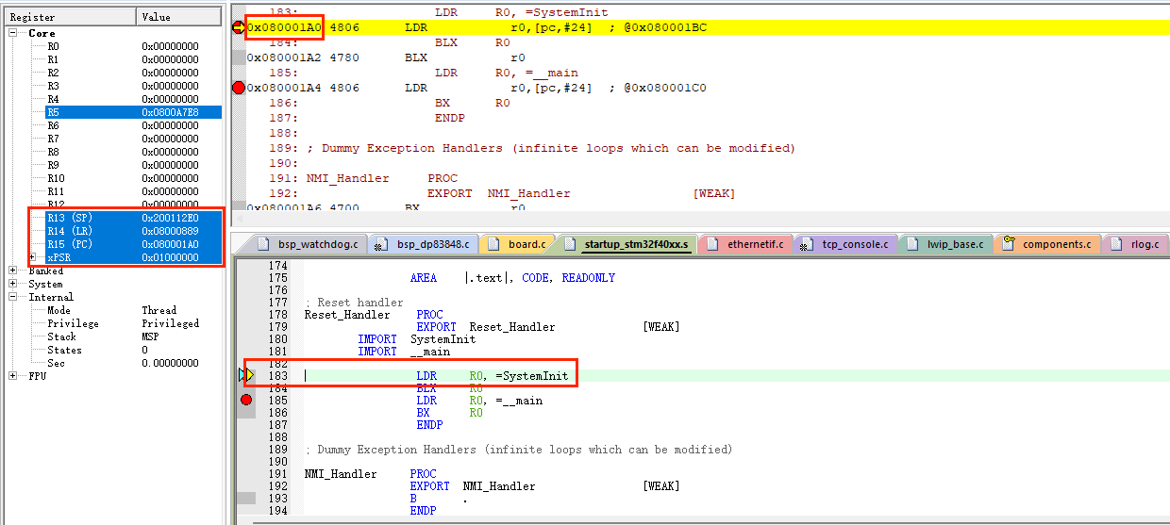Switch to the rlog.c tab
The image size is (1170, 525).
tap(1136, 245)
